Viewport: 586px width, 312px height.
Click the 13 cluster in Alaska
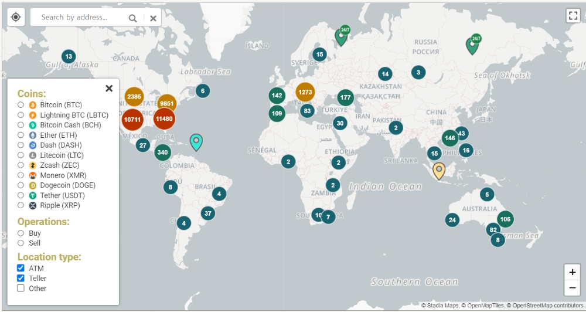[x=69, y=57]
